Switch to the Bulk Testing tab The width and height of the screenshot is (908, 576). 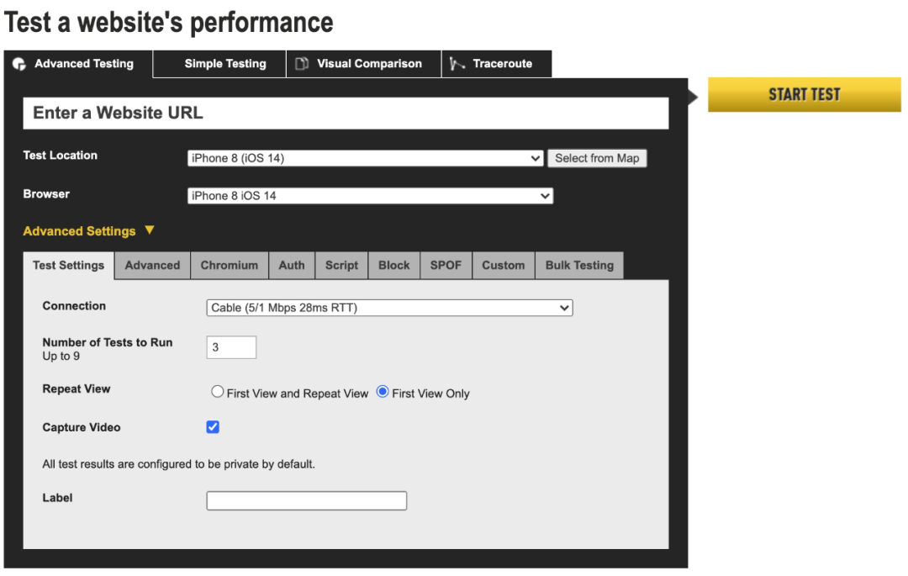pyautogui.click(x=579, y=265)
